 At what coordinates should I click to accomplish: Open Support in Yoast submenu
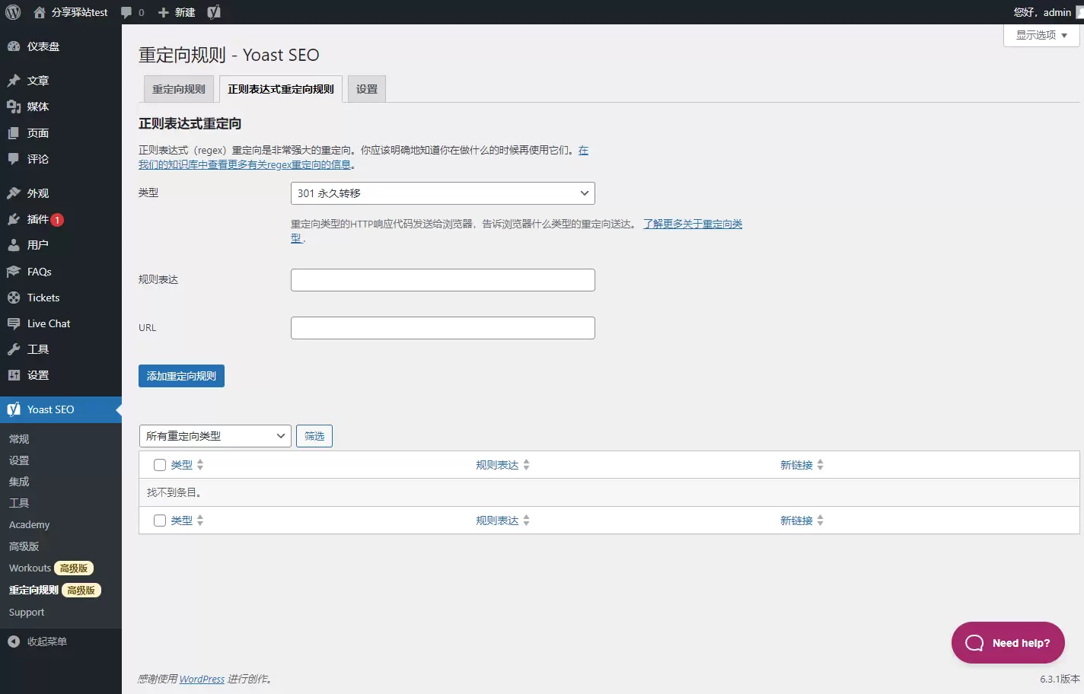(27, 613)
